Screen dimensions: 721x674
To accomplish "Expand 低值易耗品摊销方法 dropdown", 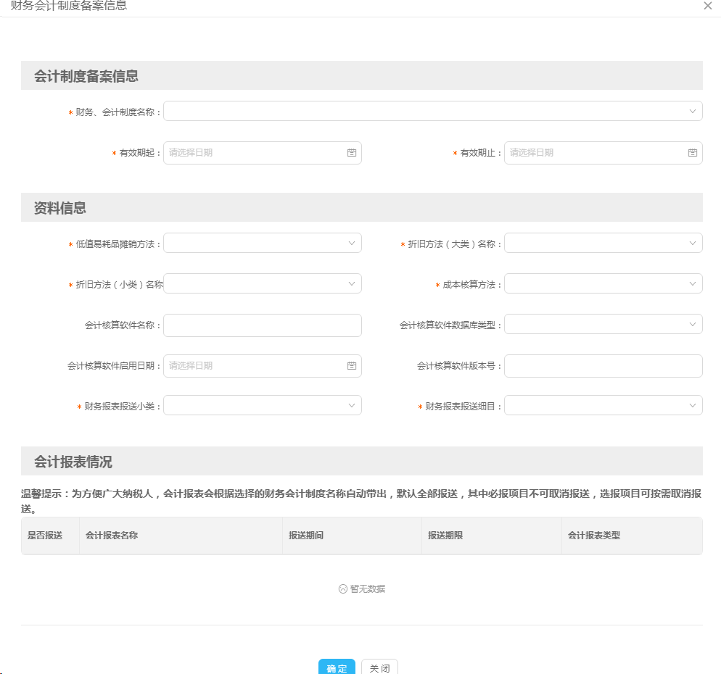I will (x=263, y=243).
